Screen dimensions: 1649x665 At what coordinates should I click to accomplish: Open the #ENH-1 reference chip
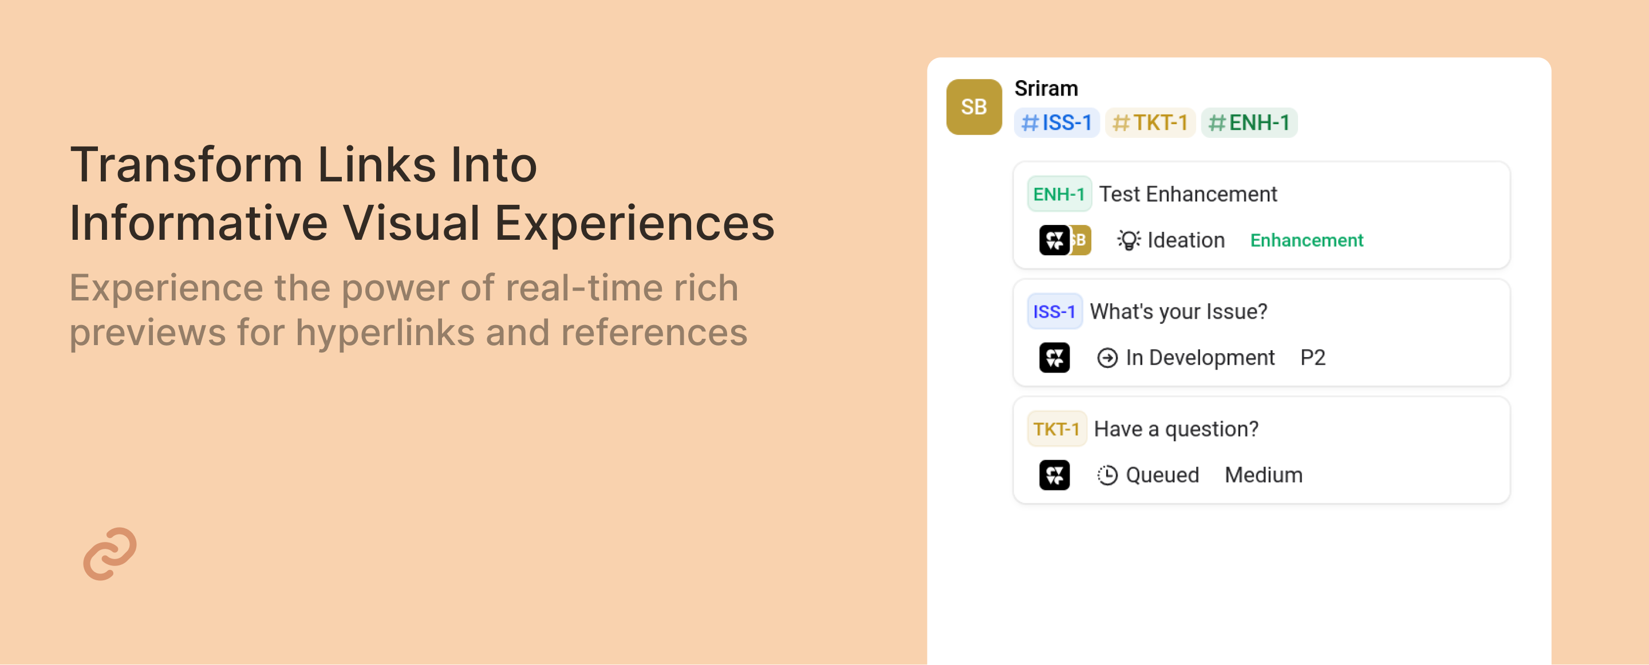[1249, 122]
